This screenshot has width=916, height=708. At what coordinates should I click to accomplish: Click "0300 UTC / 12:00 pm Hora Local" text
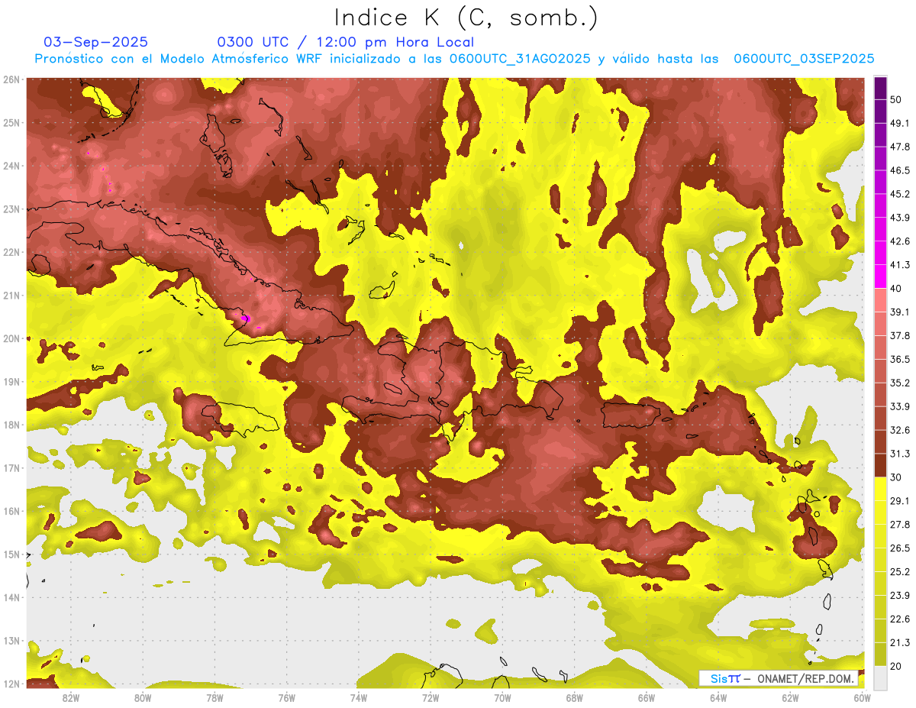[x=346, y=42]
